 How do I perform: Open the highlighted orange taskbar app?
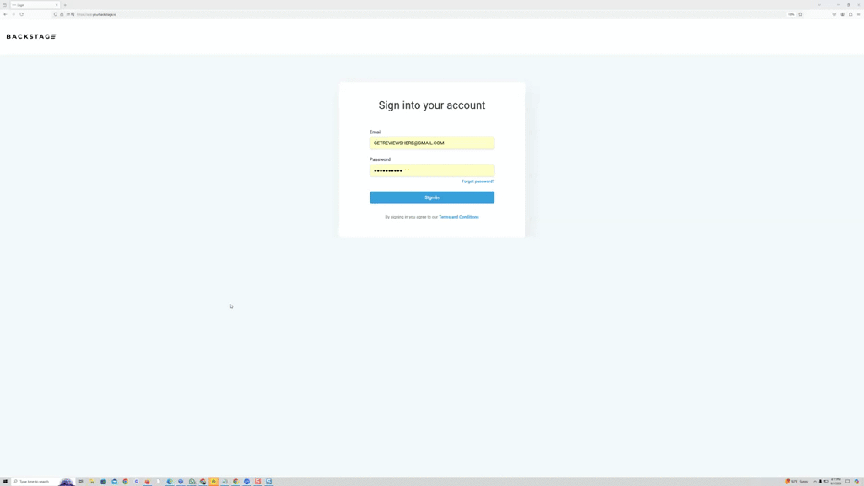coord(213,482)
